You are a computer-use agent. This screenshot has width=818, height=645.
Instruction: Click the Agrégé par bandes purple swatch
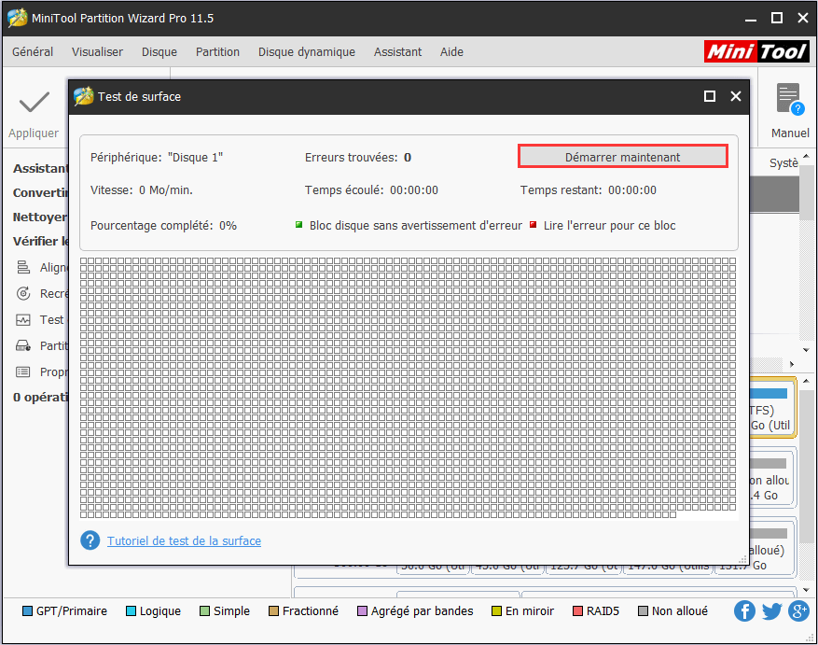click(362, 610)
